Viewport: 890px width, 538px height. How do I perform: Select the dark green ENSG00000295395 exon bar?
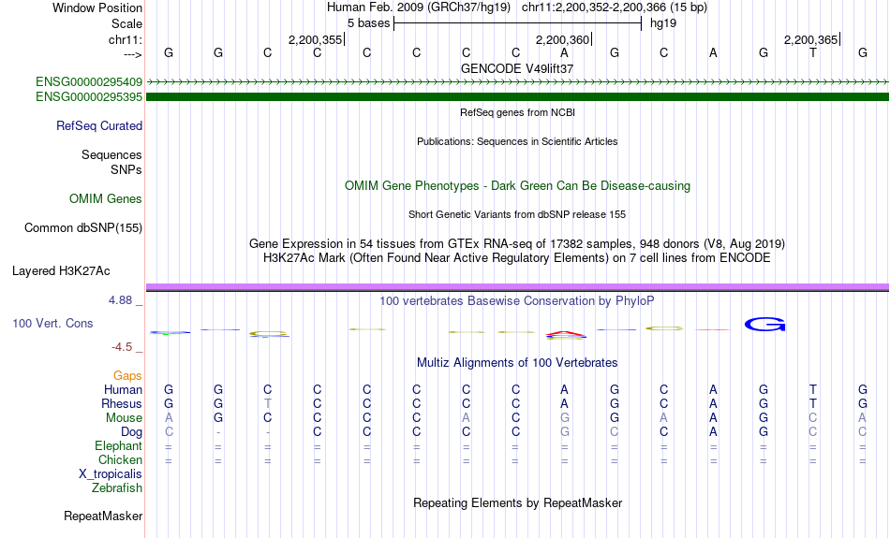pyautogui.click(x=517, y=97)
